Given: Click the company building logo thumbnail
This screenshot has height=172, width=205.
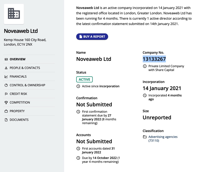Looking at the screenshot, I should 14,14.
